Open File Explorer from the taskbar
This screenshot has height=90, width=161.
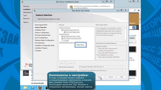click(x=26, y=88)
